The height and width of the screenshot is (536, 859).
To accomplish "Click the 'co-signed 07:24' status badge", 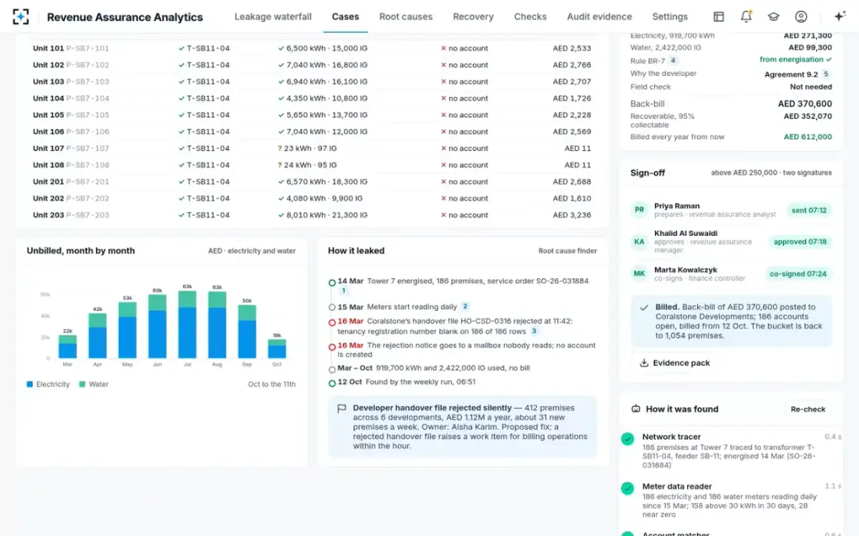I will pyautogui.click(x=798, y=274).
